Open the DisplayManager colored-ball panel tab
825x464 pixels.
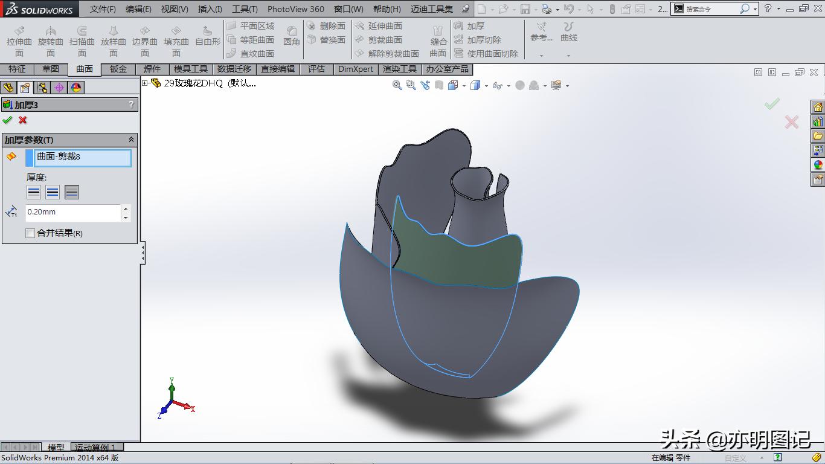(75, 87)
